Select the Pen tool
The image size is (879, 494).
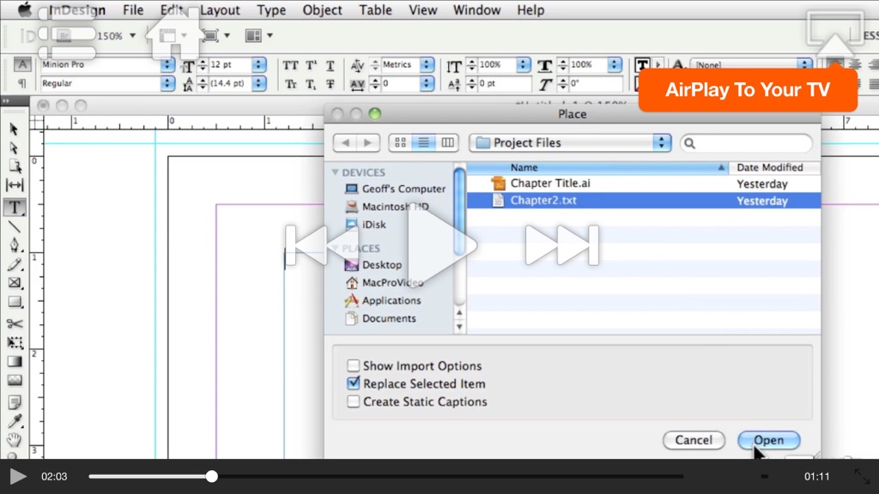tap(14, 245)
